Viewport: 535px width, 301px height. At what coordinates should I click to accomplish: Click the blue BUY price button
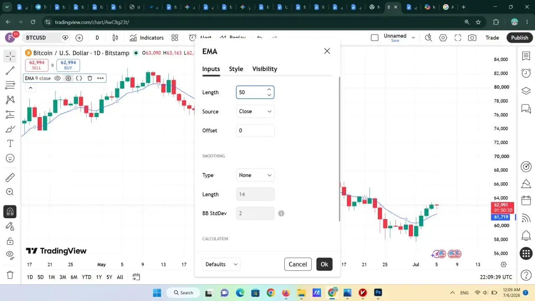[68, 65]
